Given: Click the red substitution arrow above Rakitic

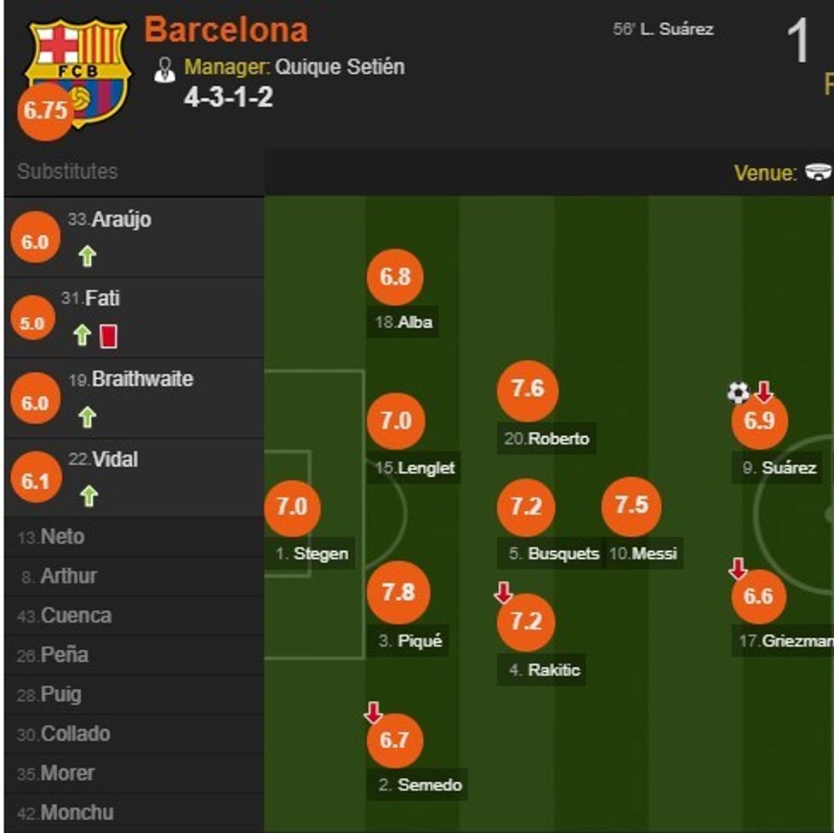Looking at the screenshot, I should [x=504, y=594].
